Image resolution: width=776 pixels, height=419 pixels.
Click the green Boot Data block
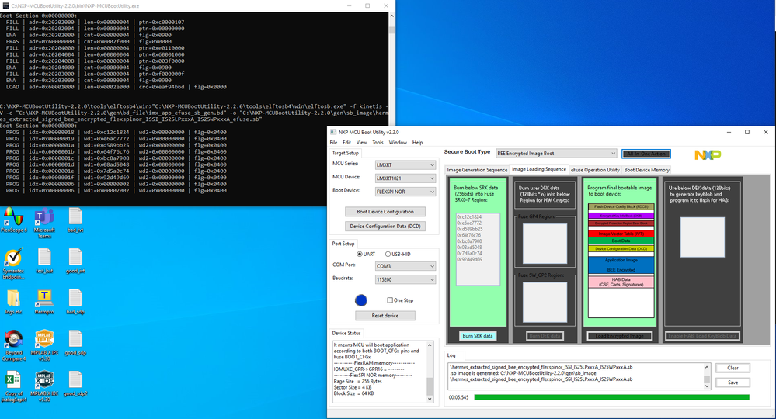pos(621,241)
